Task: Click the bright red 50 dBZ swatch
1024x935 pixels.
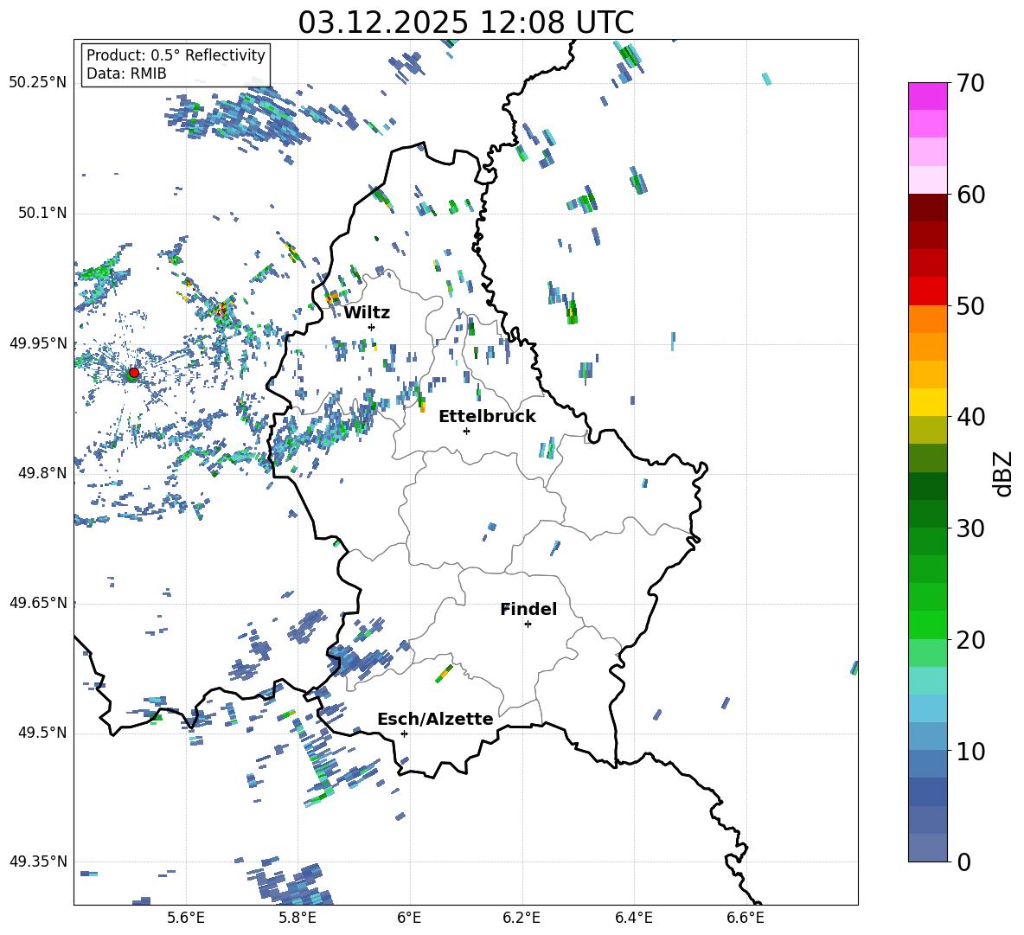Action: click(x=928, y=291)
